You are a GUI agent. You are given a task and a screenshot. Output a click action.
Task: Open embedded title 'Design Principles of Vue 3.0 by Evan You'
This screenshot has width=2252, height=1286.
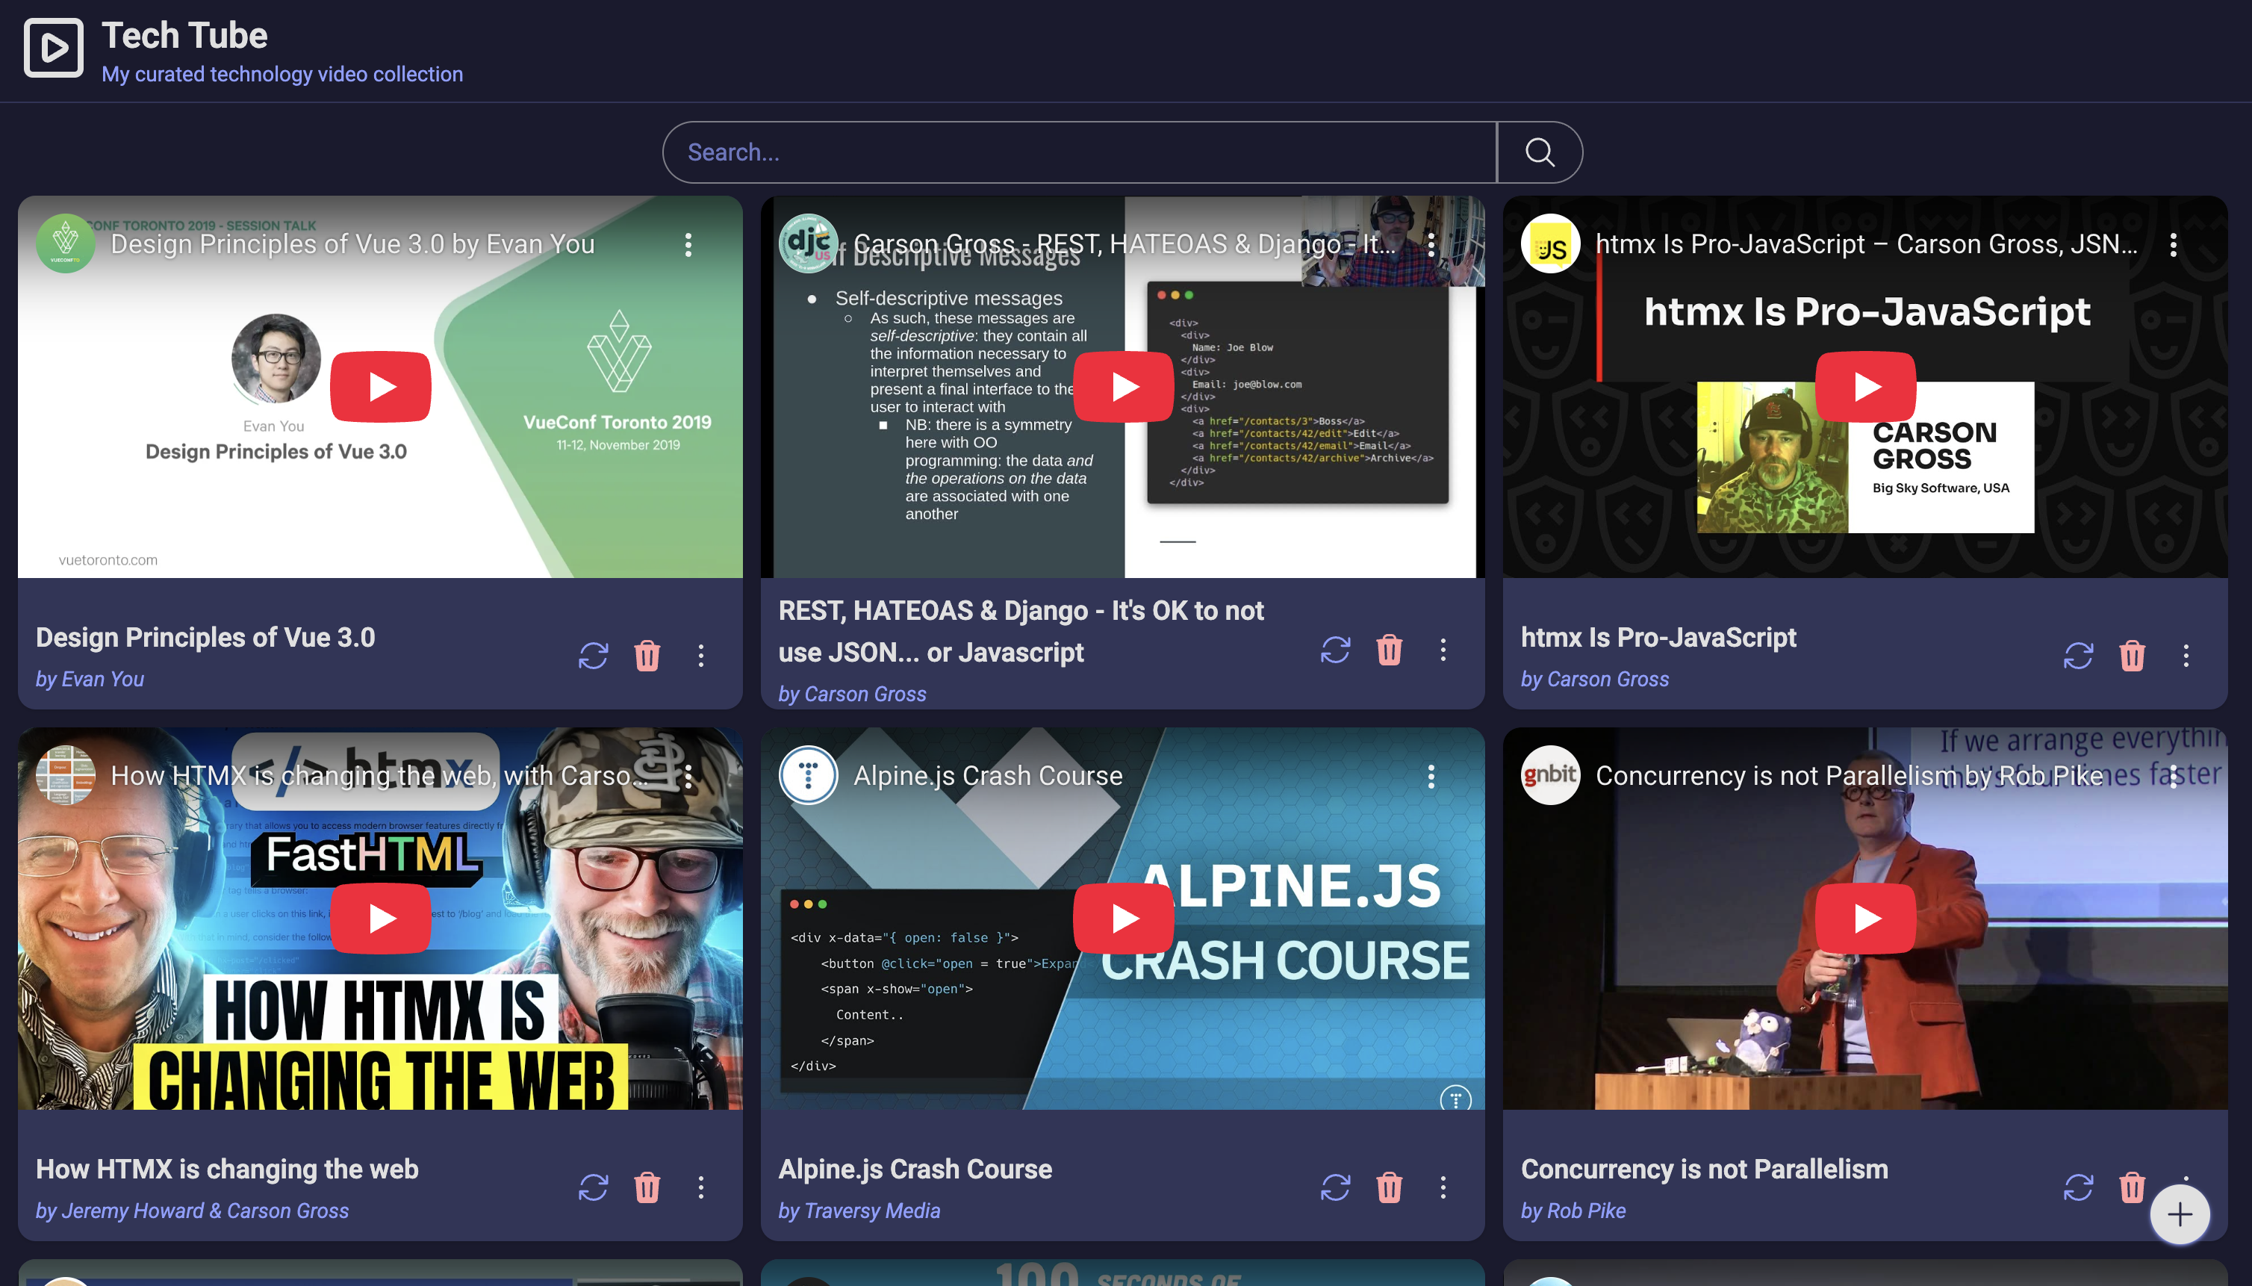click(x=352, y=243)
